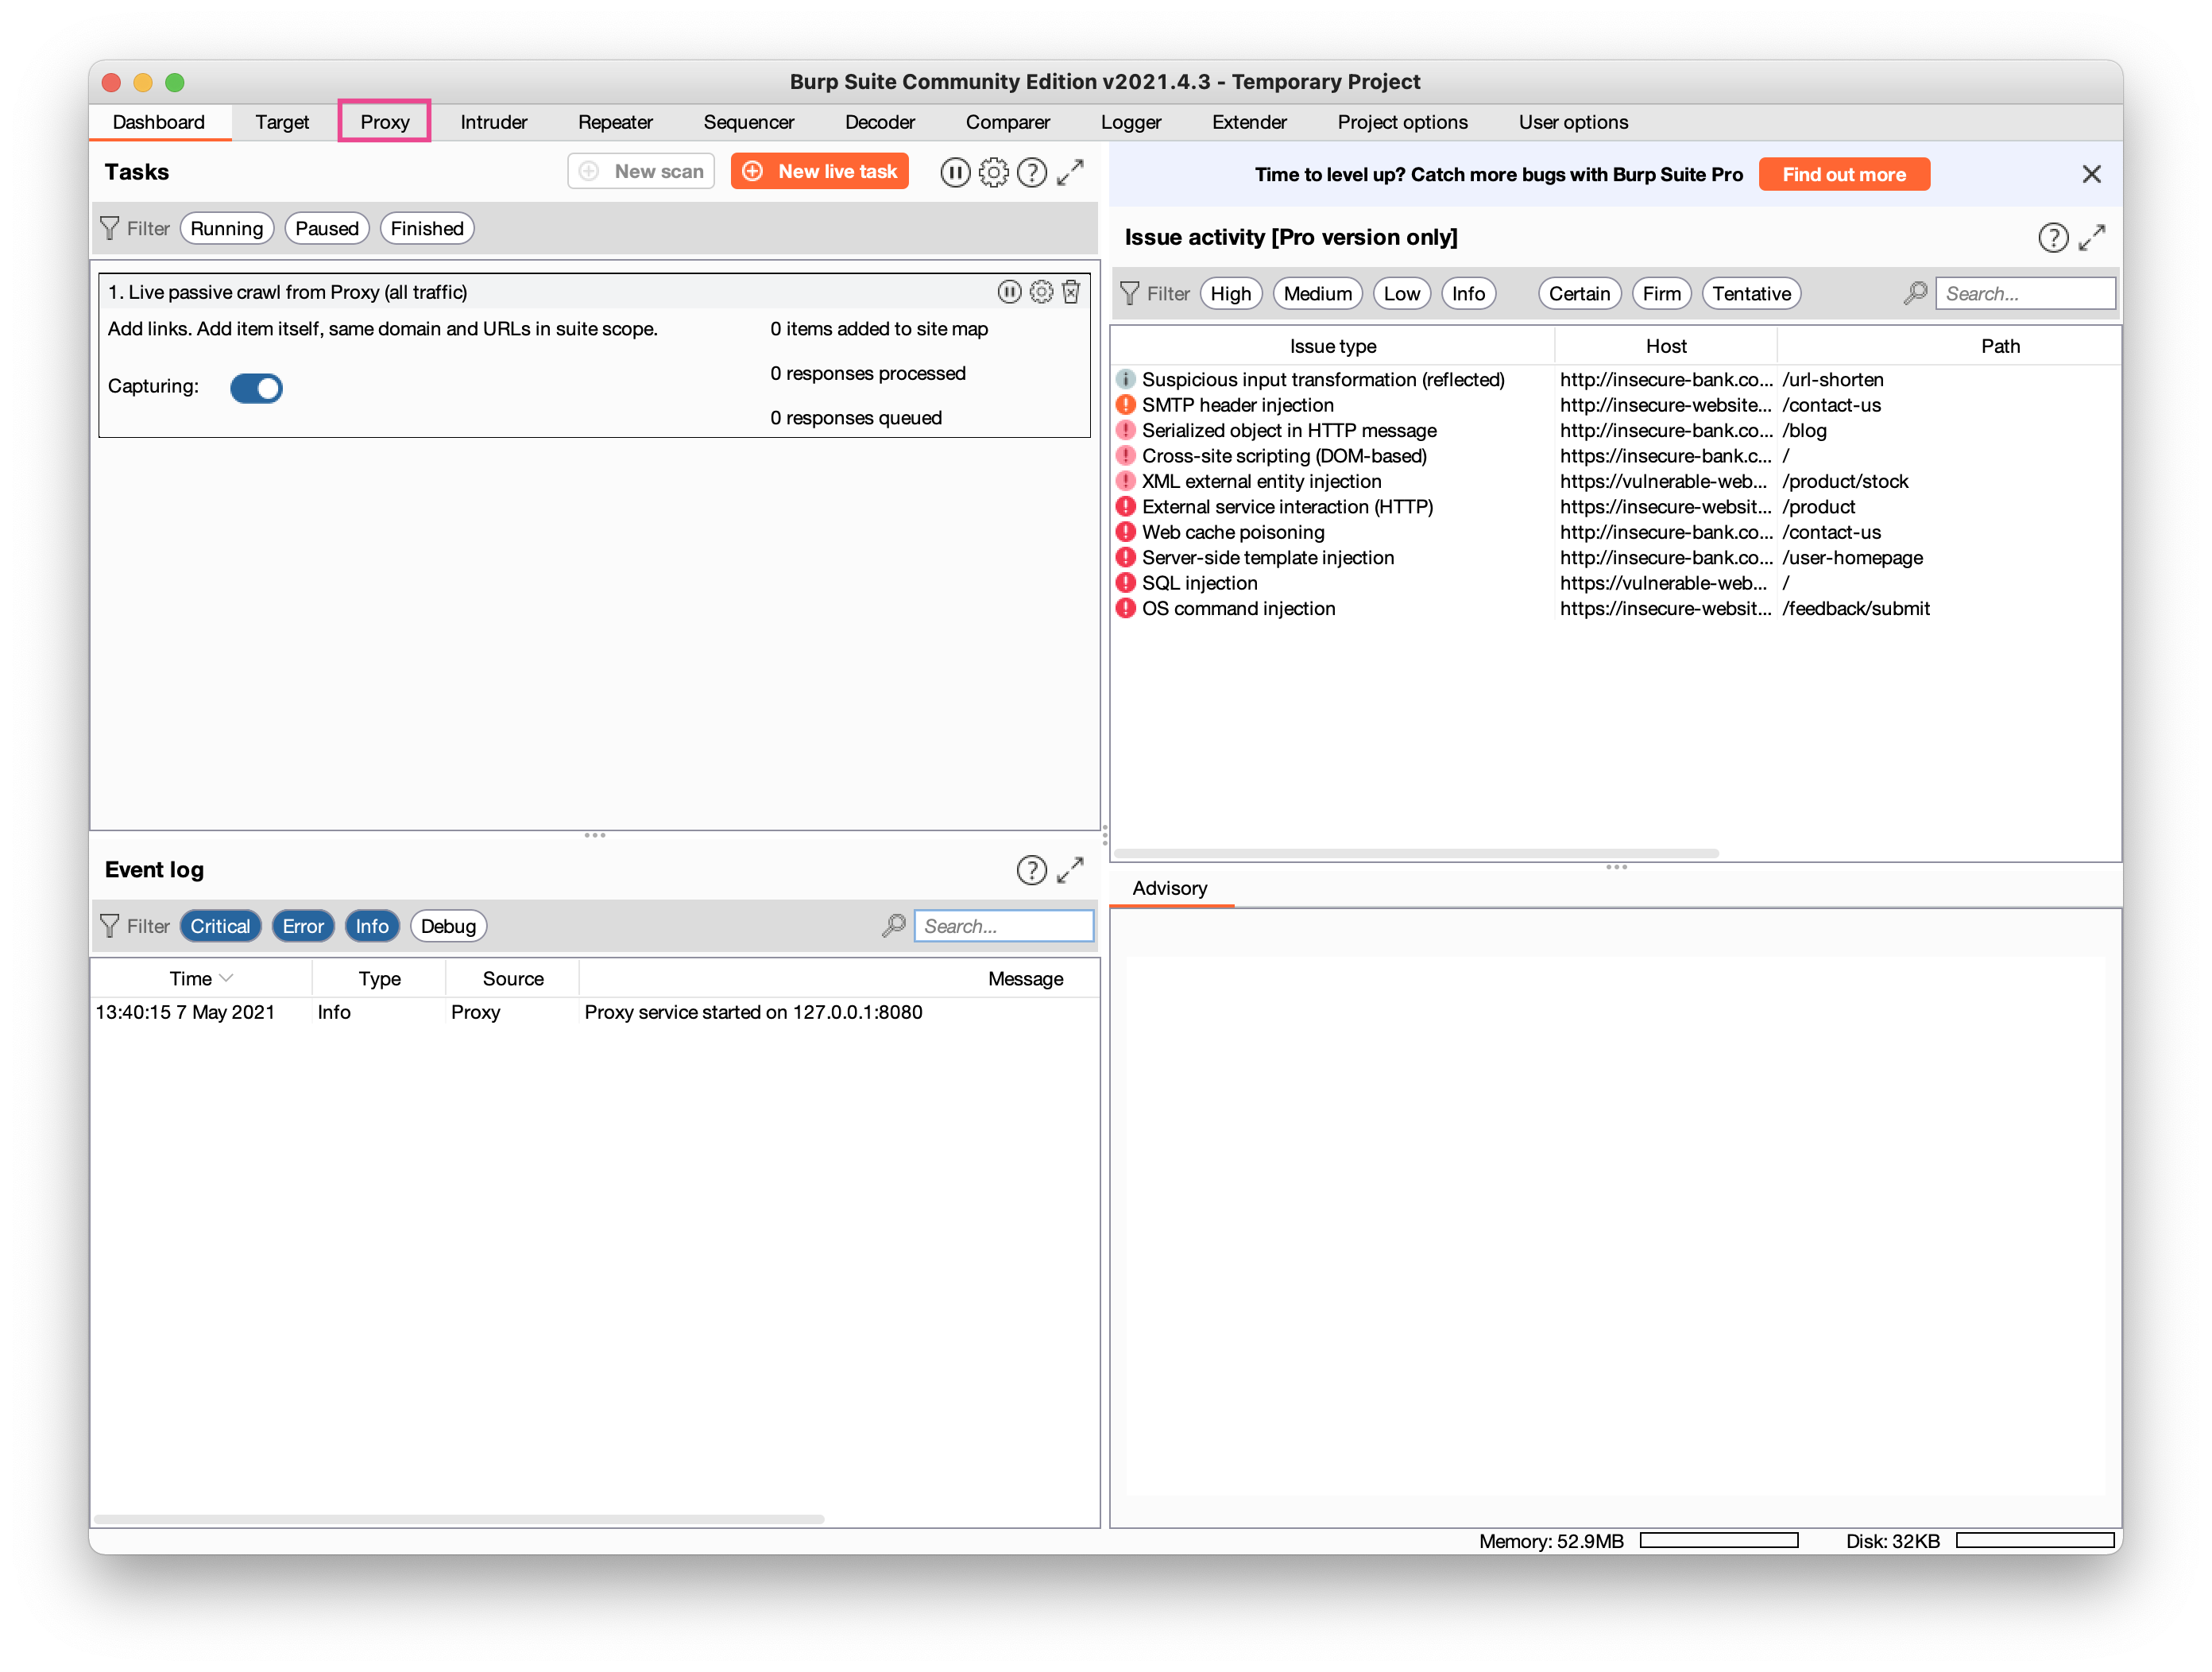Viewport: 2212px width, 1672px height.
Task: Click the SMTP header injection severity icon
Action: click(1126, 405)
